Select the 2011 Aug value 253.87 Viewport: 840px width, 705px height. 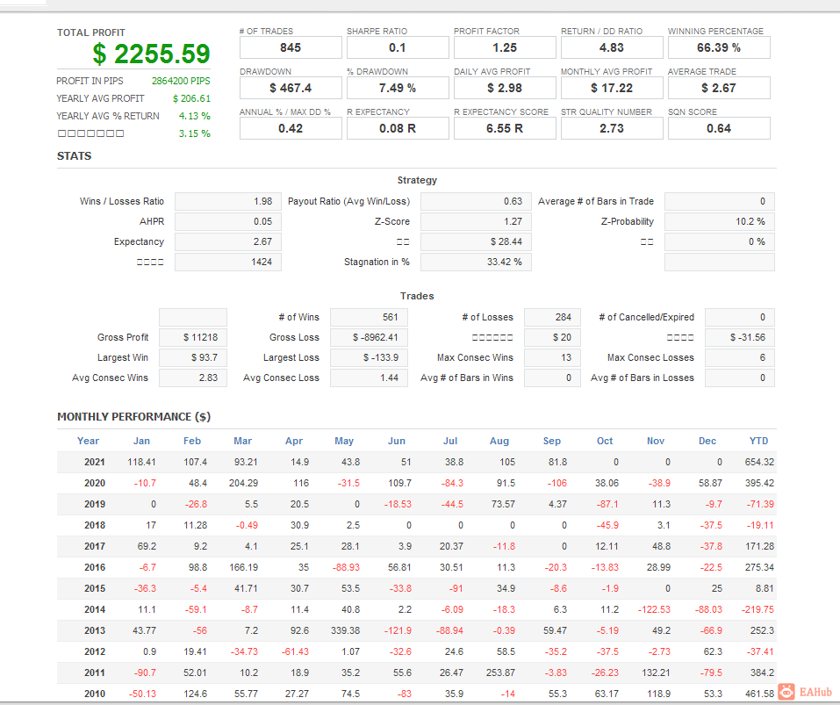point(500,673)
